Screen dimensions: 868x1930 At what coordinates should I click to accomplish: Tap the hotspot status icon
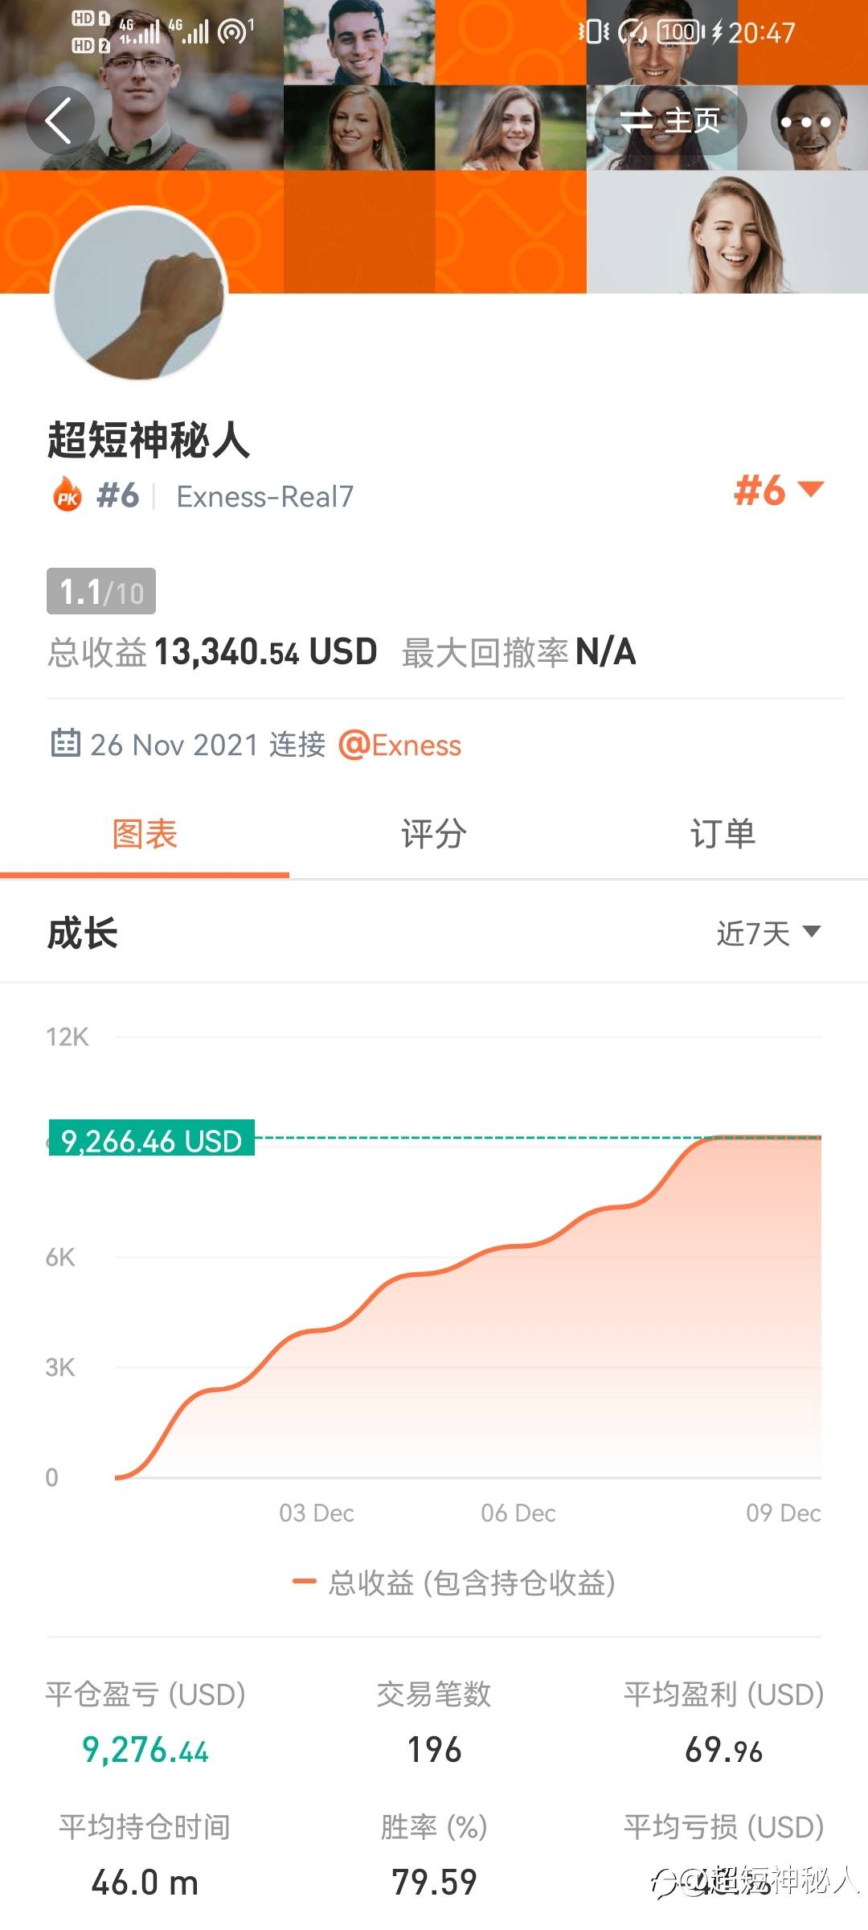coord(233,32)
